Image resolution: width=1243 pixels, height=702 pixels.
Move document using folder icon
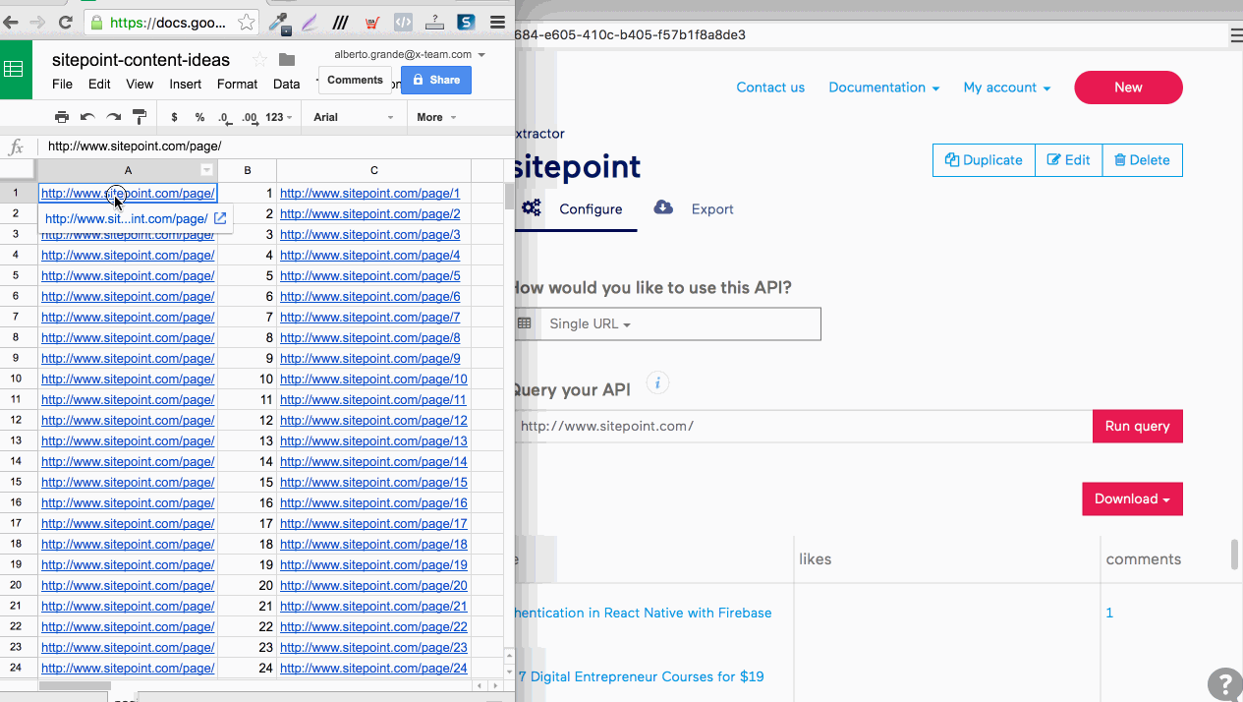[287, 60]
